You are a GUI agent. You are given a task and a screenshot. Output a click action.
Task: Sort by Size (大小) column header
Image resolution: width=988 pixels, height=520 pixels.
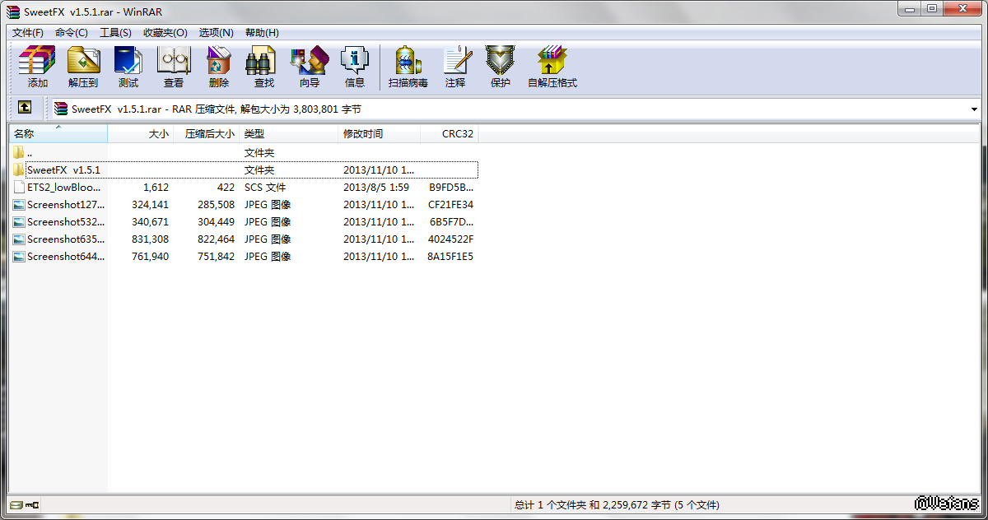[x=141, y=133]
